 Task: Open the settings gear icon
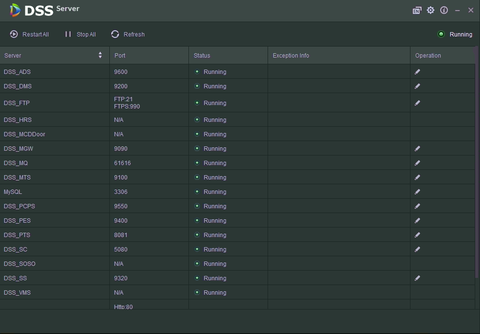[431, 10]
